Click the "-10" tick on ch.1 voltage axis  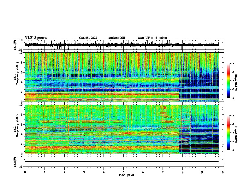tap(21, 50)
